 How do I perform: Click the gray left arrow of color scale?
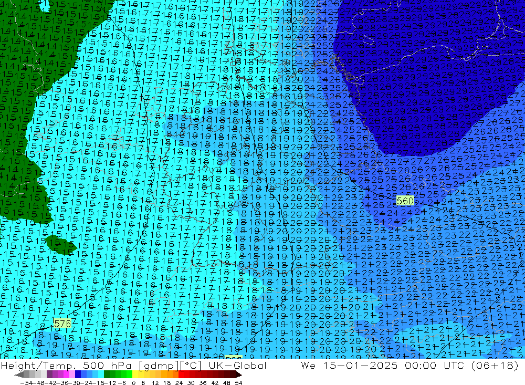click(x=19, y=374)
